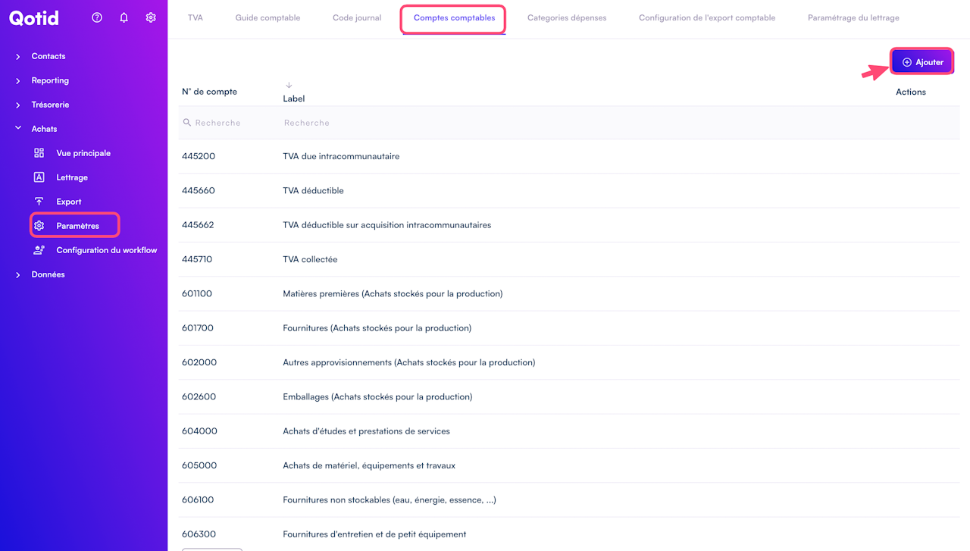This screenshot has width=970, height=551.
Task: Expand the Reporting menu
Action: [x=18, y=81]
